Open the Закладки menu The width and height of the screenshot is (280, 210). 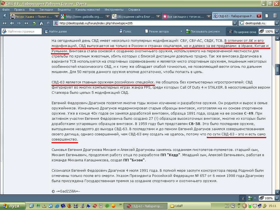46,10
